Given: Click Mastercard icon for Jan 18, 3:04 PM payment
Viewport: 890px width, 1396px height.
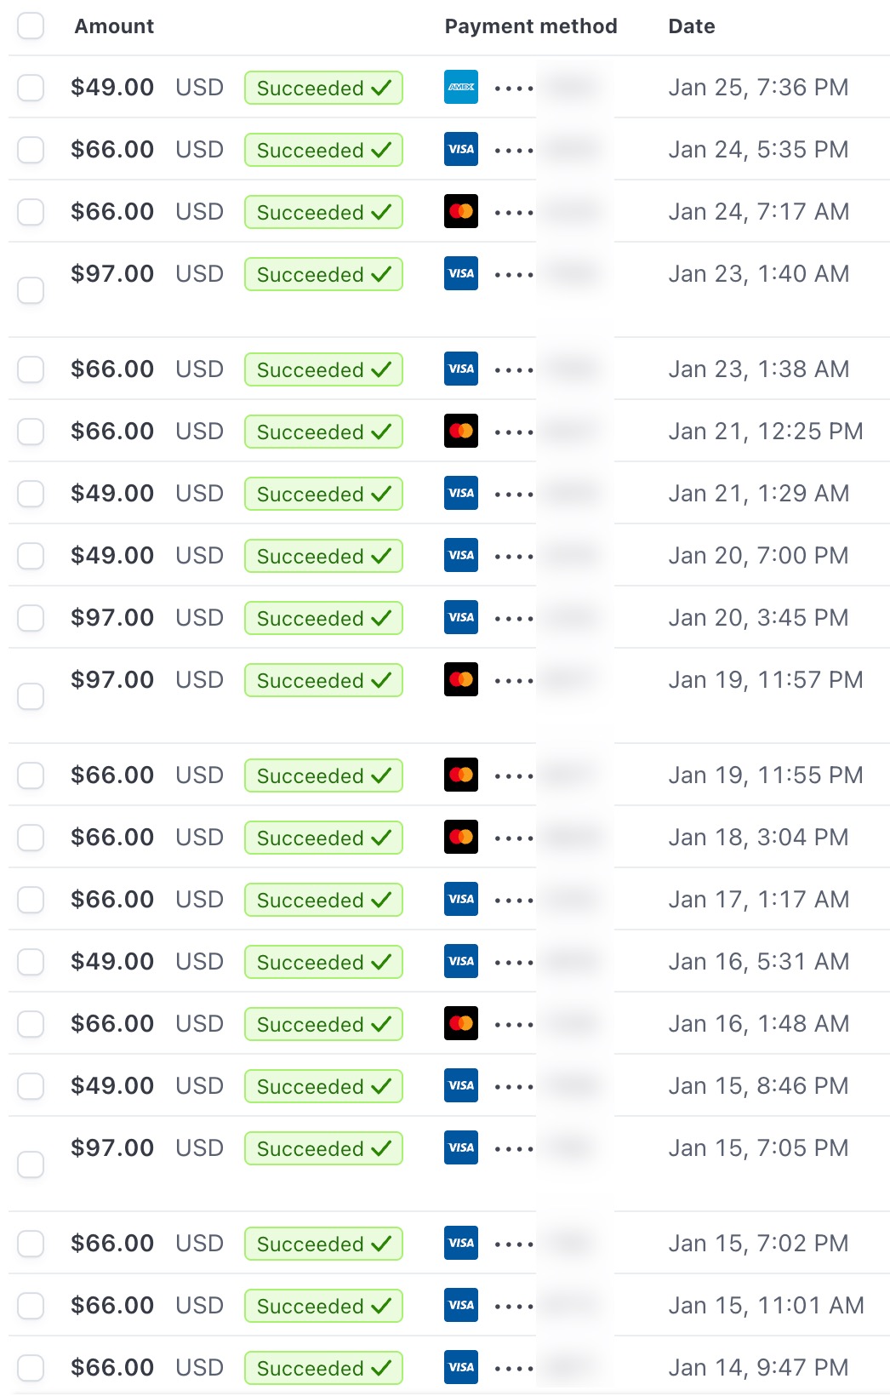Looking at the screenshot, I should (x=461, y=837).
